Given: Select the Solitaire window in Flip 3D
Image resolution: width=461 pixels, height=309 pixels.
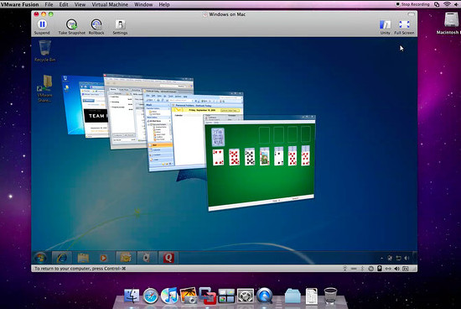Looking at the screenshot, I should [261, 164].
